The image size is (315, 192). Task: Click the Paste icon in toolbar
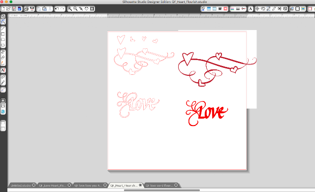pos(45,9)
